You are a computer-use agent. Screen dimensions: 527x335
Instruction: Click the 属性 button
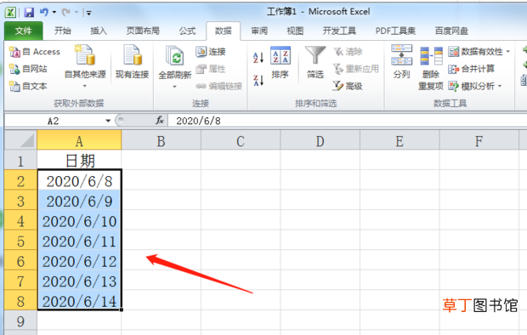pyautogui.click(x=211, y=69)
